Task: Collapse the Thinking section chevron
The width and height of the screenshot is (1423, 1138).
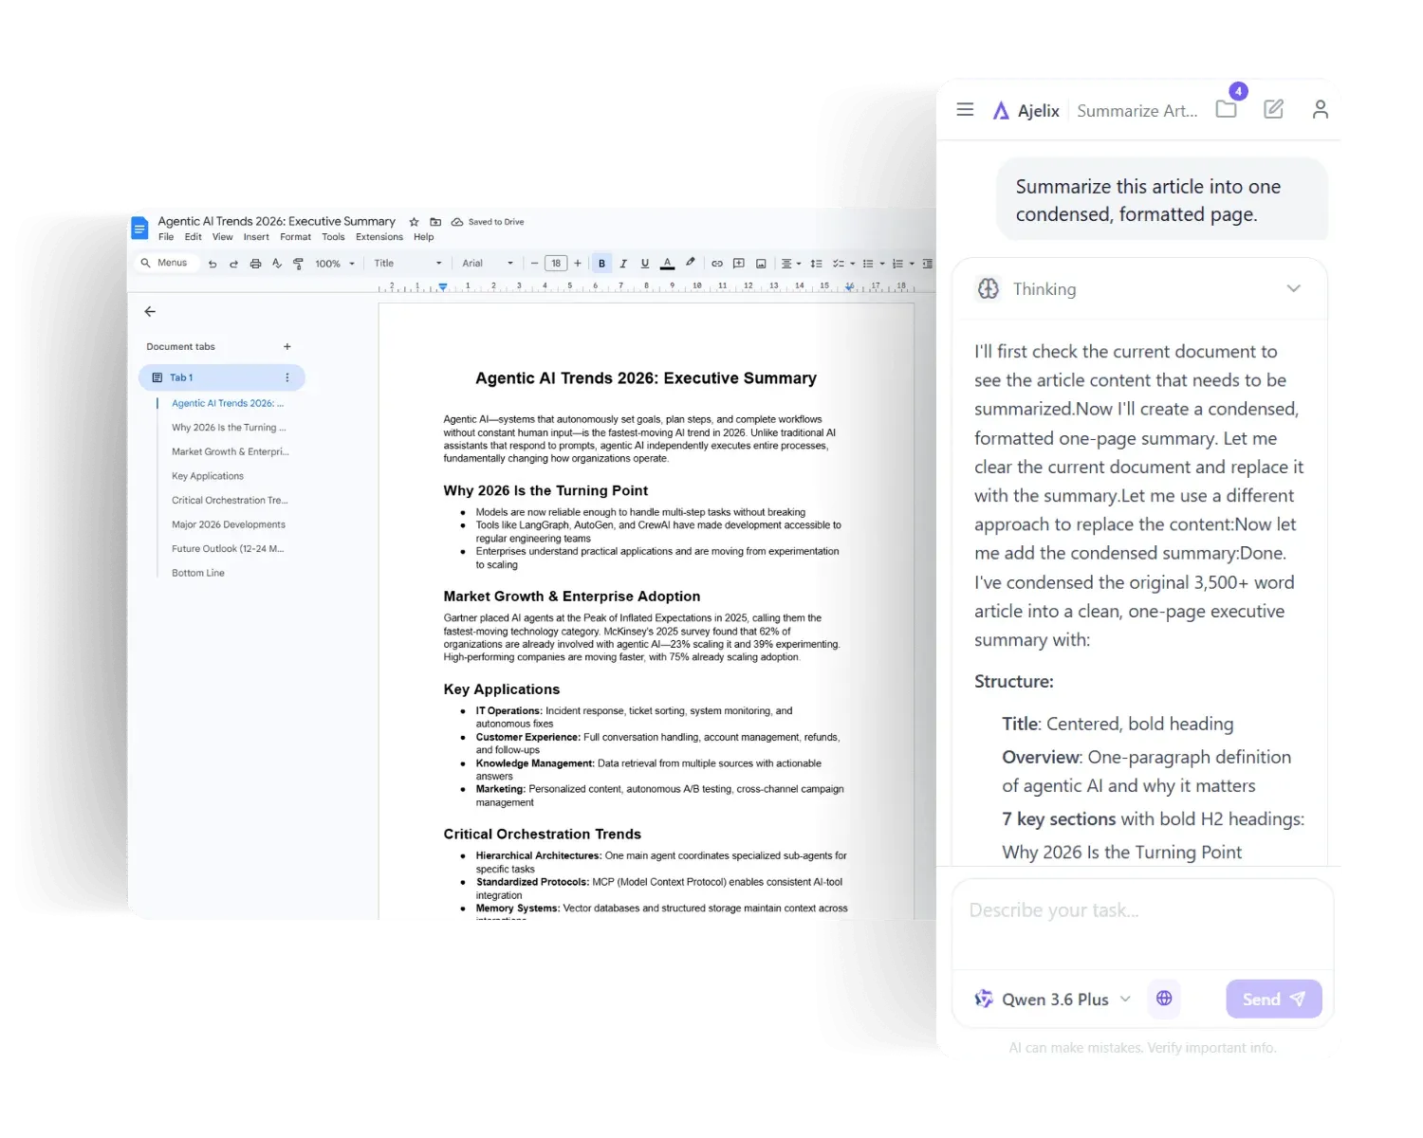Action: tap(1294, 288)
